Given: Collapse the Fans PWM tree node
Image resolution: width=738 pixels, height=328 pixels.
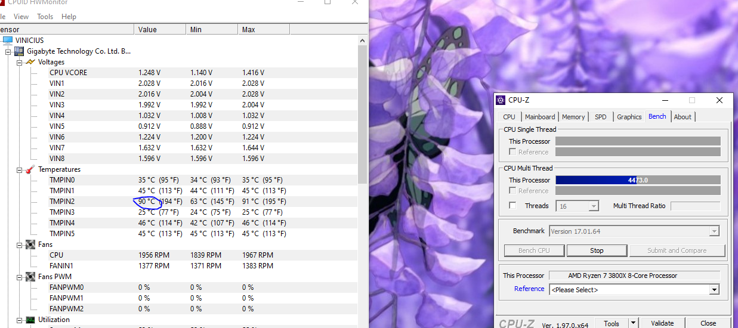Looking at the screenshot, I should tap(19, 277).
